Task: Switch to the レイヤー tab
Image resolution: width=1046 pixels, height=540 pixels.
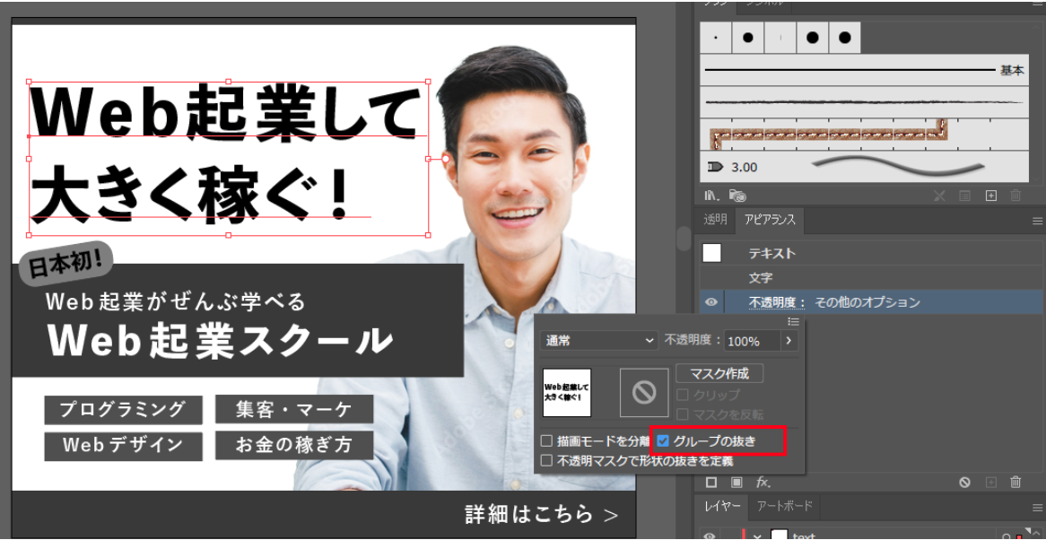Action: (723, 506)
